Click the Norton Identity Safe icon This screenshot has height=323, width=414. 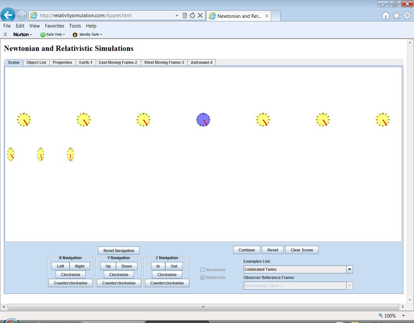(75, 35)
